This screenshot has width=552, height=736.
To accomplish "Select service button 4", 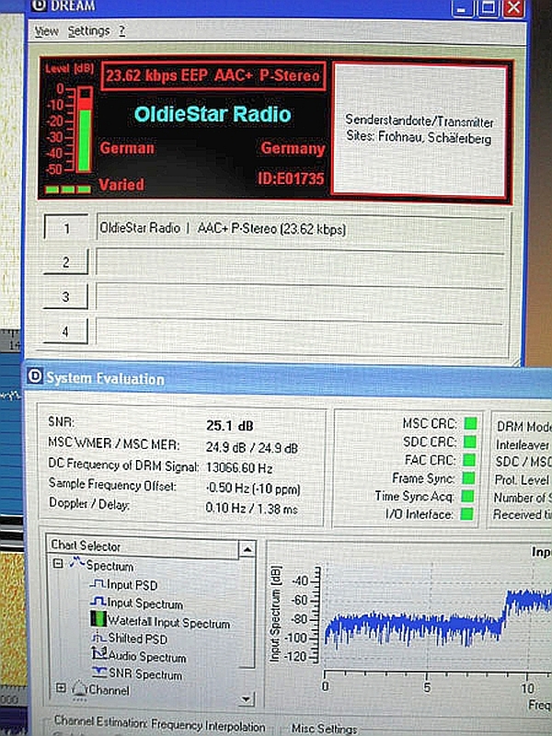I will tap(66, 331).
